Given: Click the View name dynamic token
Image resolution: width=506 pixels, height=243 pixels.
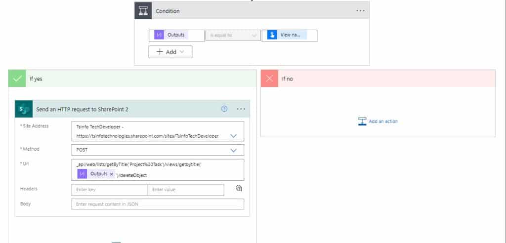Looking at the screenshot, I should [287, 35].
